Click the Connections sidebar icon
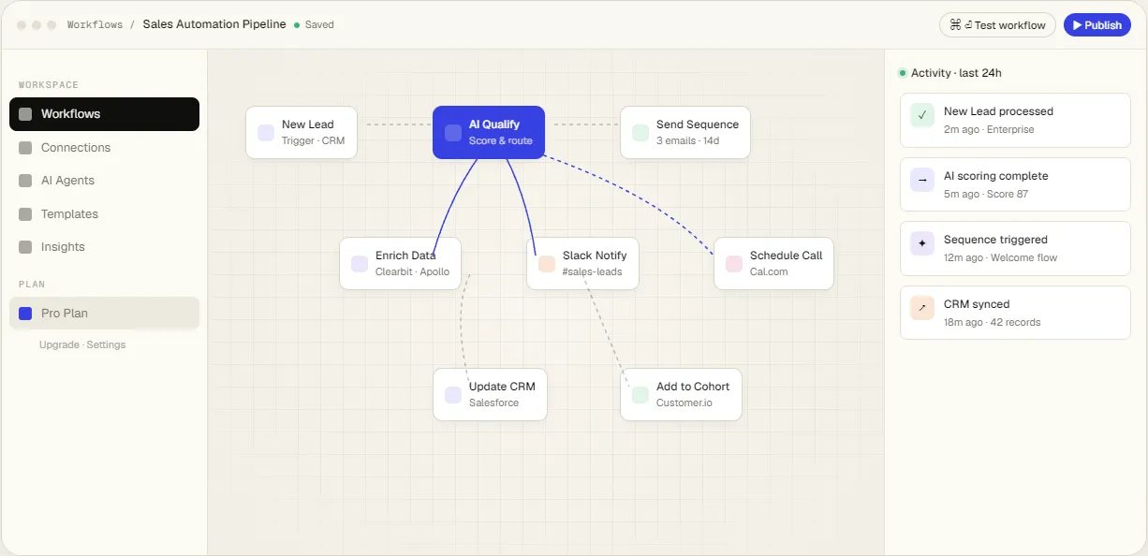This screenshot has width=1148, height=556. 25,148
